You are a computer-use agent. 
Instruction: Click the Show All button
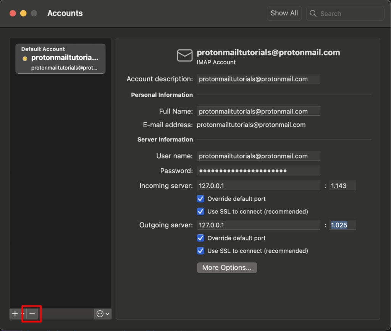pyautogui.click(x=284, y=13)
